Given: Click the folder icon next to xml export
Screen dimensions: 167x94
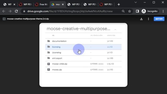Looking at the screenshot, I should 49,58.
